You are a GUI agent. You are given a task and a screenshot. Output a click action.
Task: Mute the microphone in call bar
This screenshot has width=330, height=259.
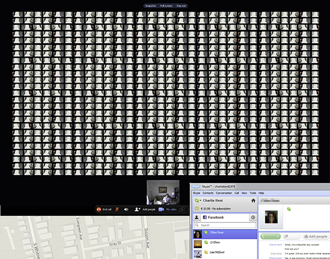tap(116, 209)
